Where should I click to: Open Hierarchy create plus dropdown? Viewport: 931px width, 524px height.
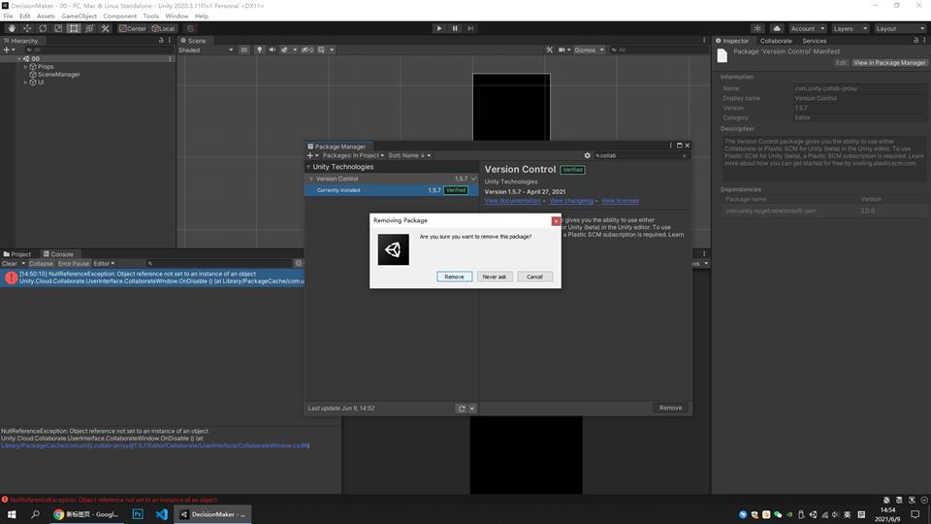(x=9, y=49)
